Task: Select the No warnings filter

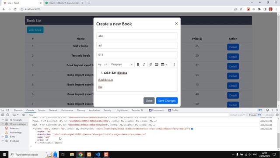Action: pyautogui.click(x=16, y=133)
